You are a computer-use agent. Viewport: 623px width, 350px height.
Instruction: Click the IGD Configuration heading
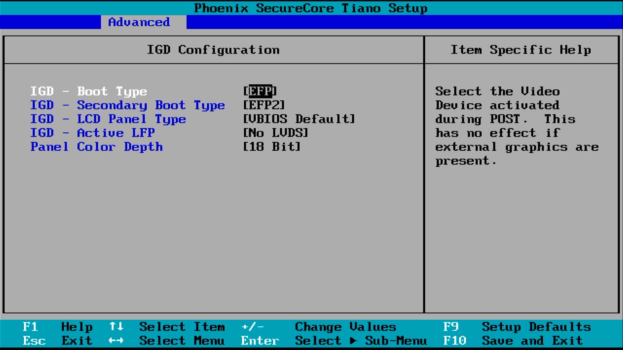(x=213, y=50)
